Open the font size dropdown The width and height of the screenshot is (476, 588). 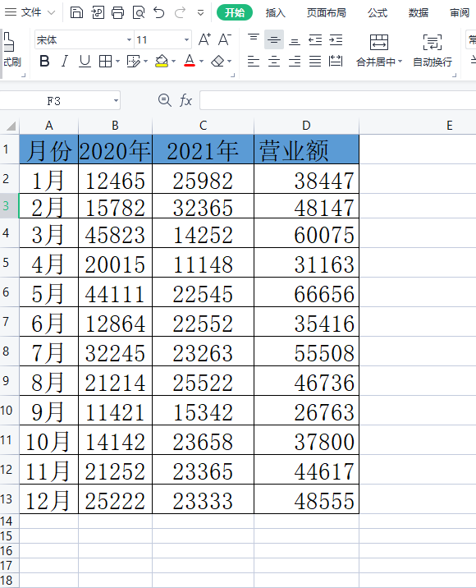click(186, 39)
